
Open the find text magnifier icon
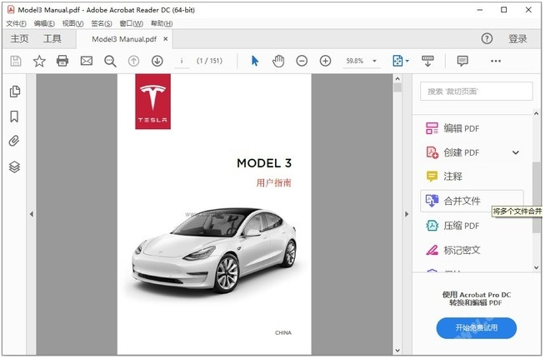[x=110, y=61]
